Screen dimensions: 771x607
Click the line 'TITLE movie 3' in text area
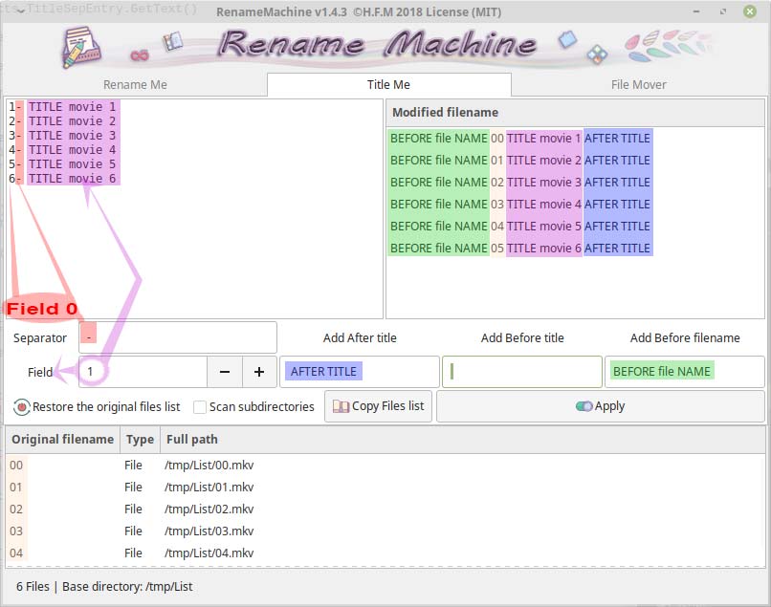(x=72, y=135)
